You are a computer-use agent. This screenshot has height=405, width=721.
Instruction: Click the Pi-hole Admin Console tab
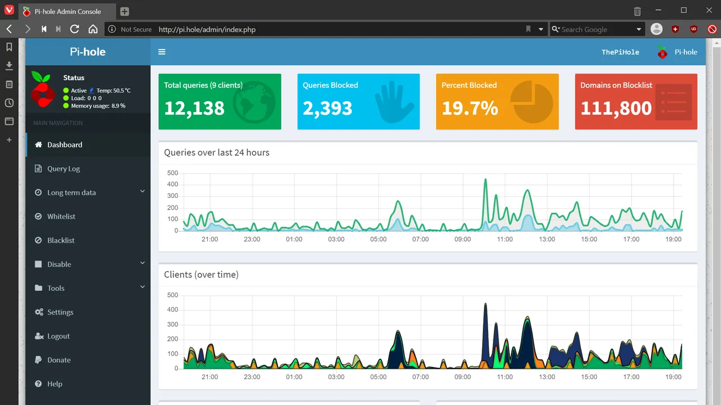[66, 11]
